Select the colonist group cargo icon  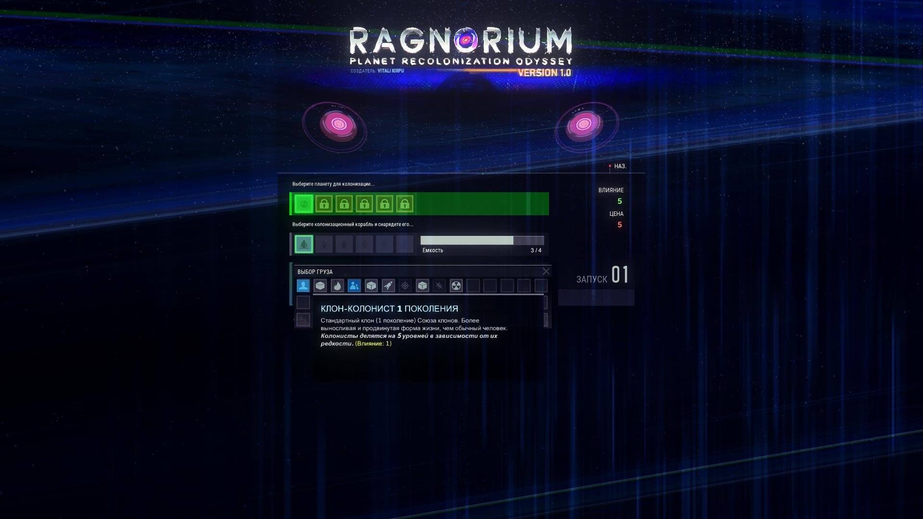[x=354, y=286]
